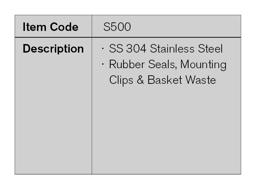Click the word "Waste"
Image resolution: width=254 pixels, height=189 pixels.
click(200, 80)
